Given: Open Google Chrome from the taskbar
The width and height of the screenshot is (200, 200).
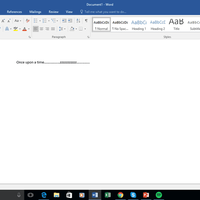Looking at the screenshot, I should point(120,195).
